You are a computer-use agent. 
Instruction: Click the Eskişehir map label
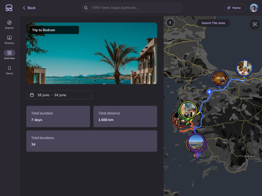click(247, 98)
